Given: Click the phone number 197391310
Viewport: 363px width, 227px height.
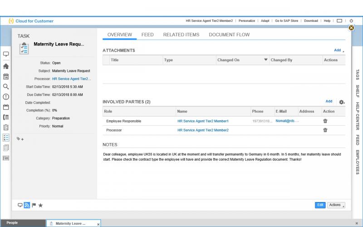Looking at the screenshot, I should point(262,121).
